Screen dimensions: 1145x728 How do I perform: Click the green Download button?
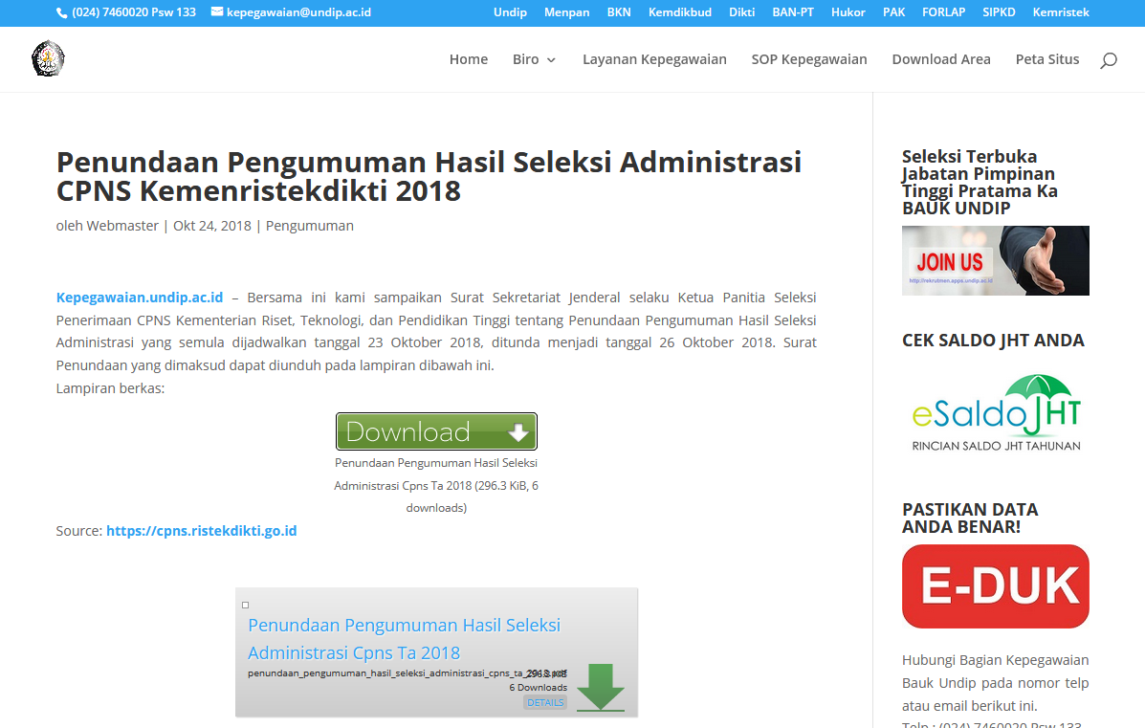click(437, 431)
